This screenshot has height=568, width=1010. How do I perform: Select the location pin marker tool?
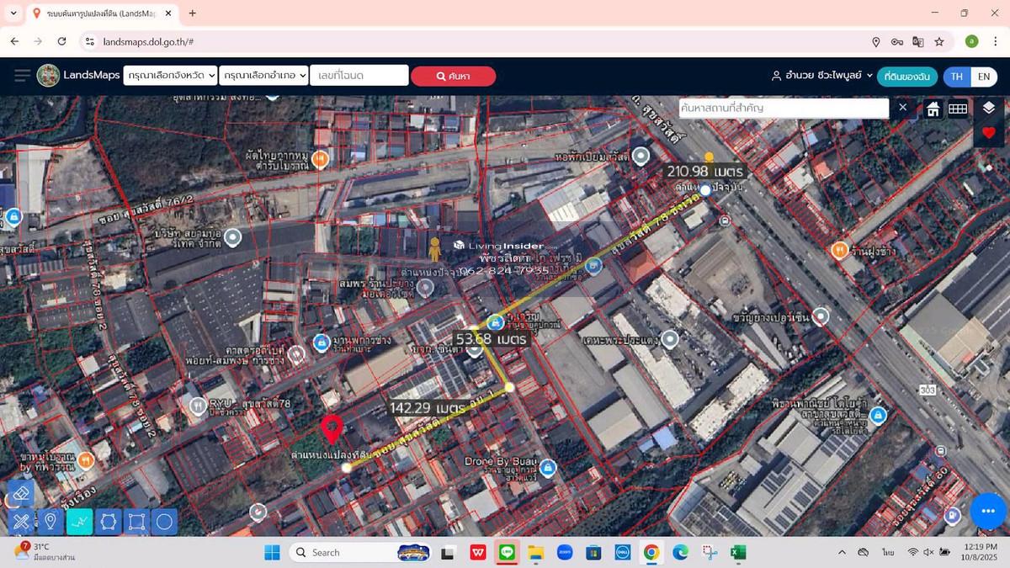coord(50,522)
